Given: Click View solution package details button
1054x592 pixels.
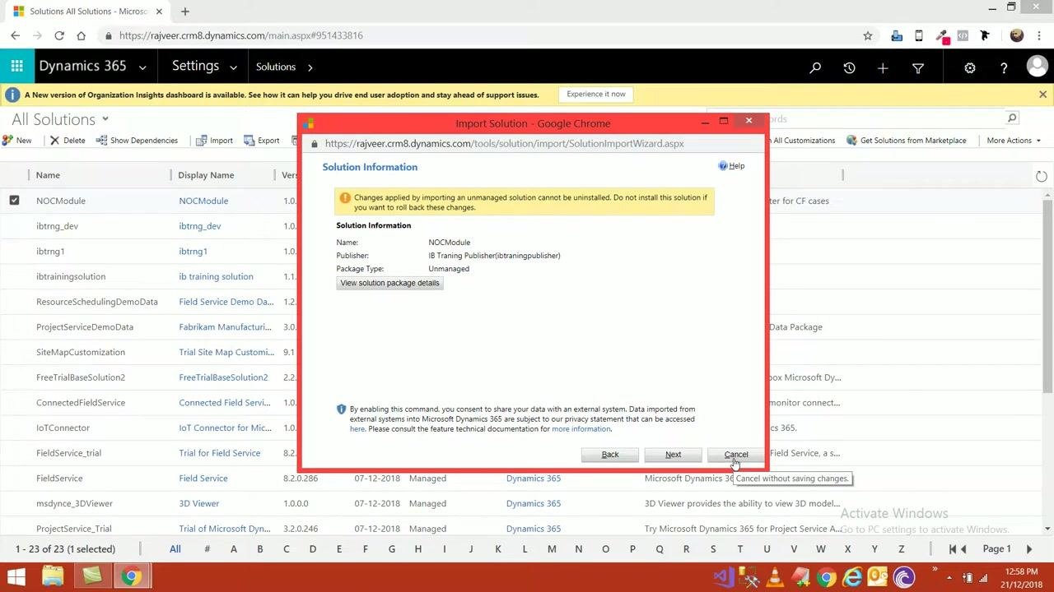Looking at the screenshot, I should tap(389, 283).
